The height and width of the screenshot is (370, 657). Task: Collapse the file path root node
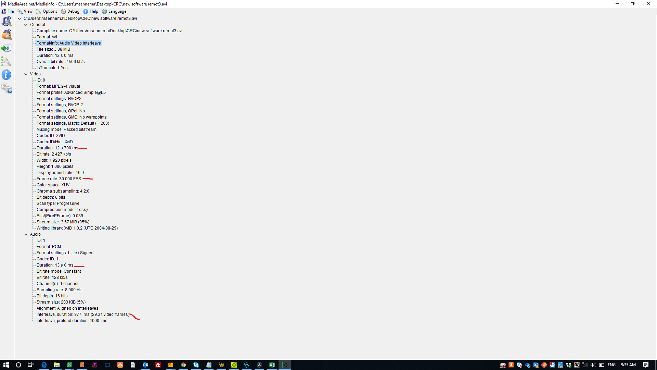click(20, 18)
